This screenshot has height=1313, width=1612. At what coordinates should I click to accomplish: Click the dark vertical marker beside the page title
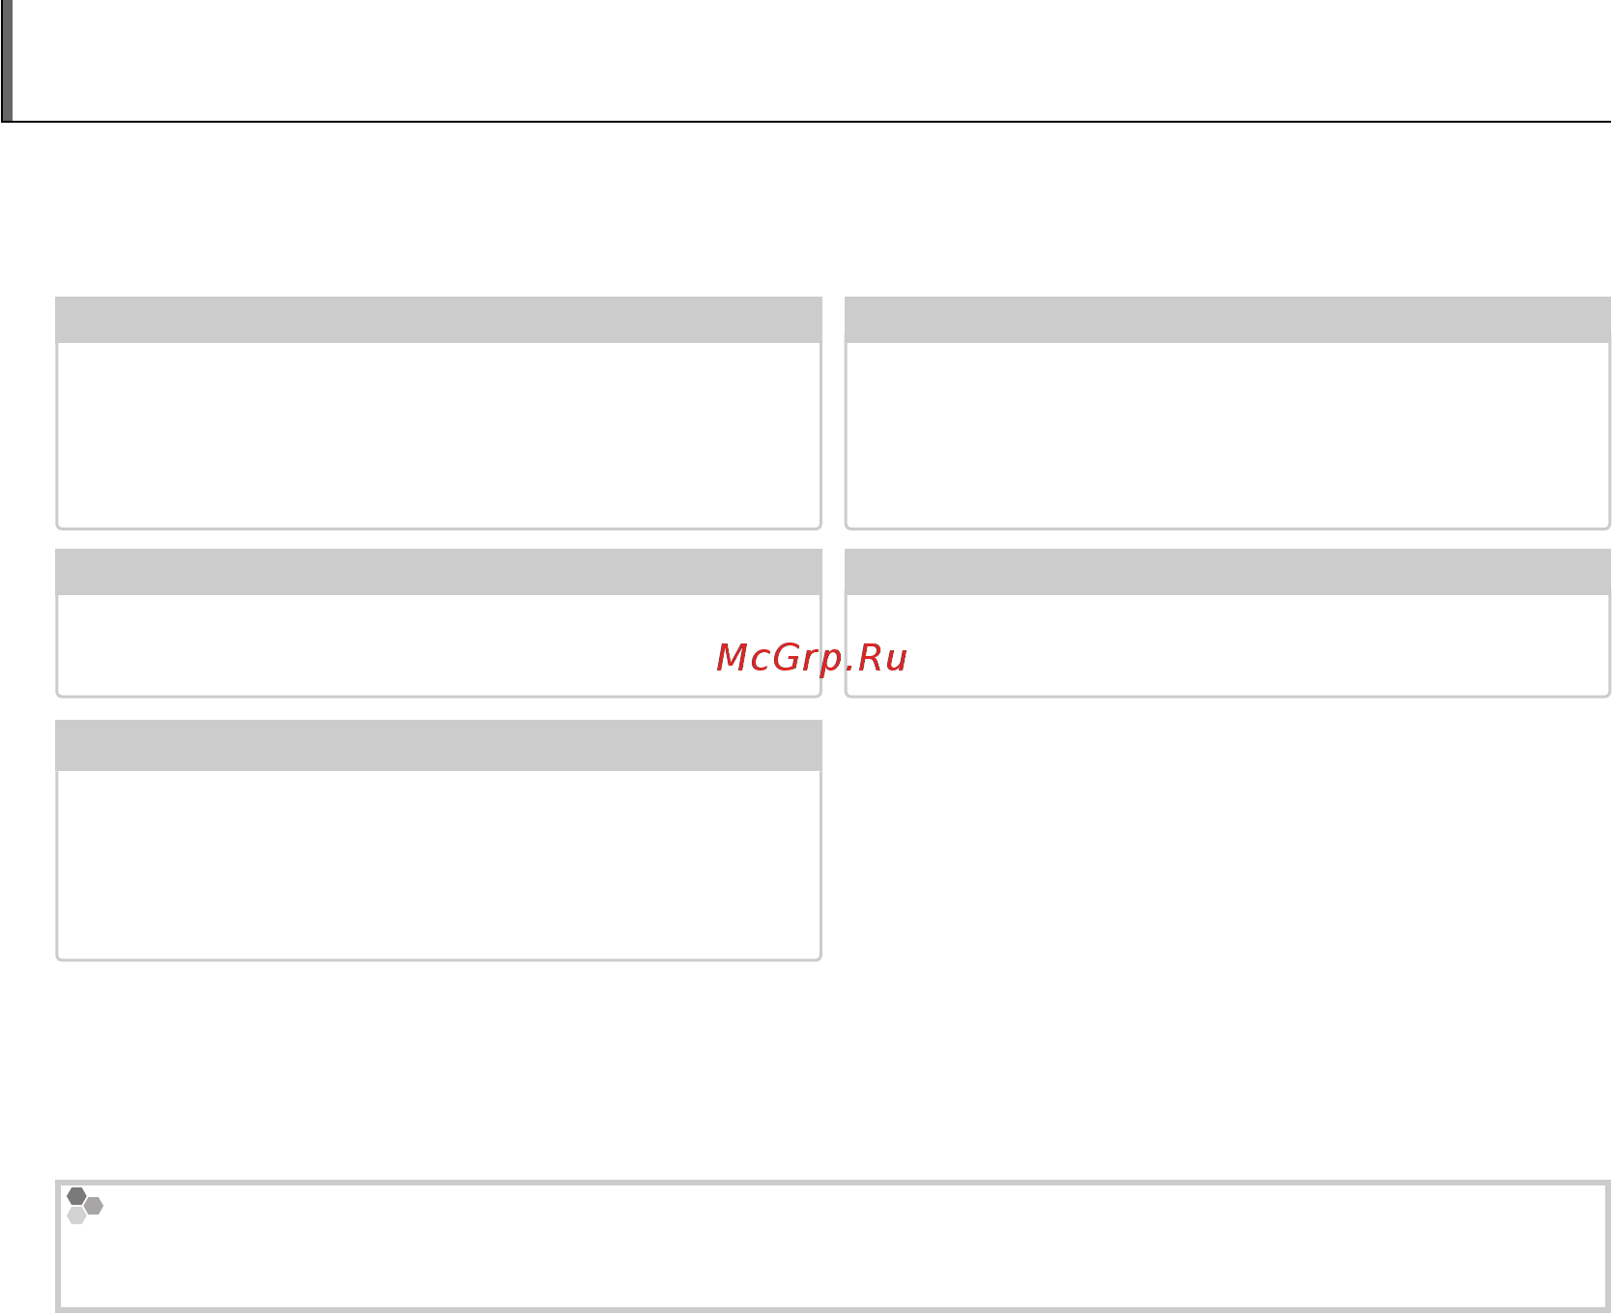7,60
